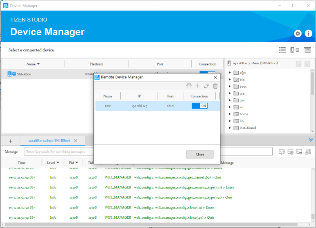Select log row wifi_manager_config_clone(195) > Quit
This screenshot has height=228, width=316.
(x=156, y=218)
